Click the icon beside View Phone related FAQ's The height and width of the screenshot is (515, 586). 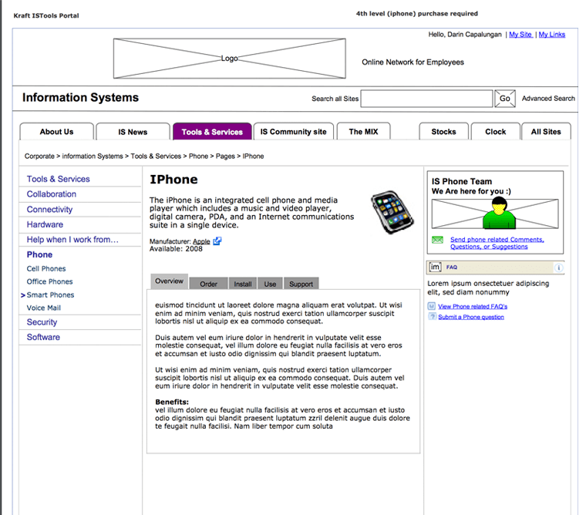(432, 307)
